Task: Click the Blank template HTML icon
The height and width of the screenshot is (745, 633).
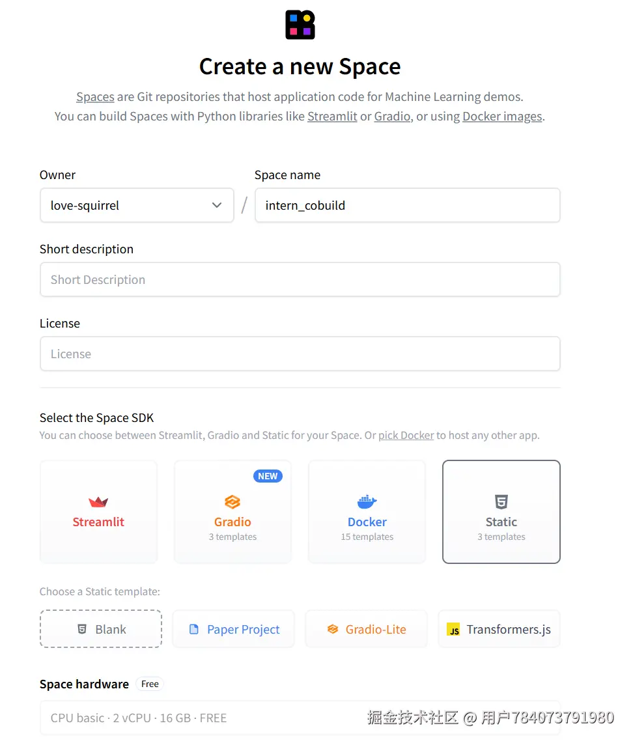Action: tap(82, 629)
